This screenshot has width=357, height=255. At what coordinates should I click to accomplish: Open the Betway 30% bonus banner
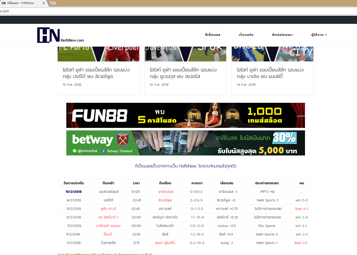tap(185, 143)
